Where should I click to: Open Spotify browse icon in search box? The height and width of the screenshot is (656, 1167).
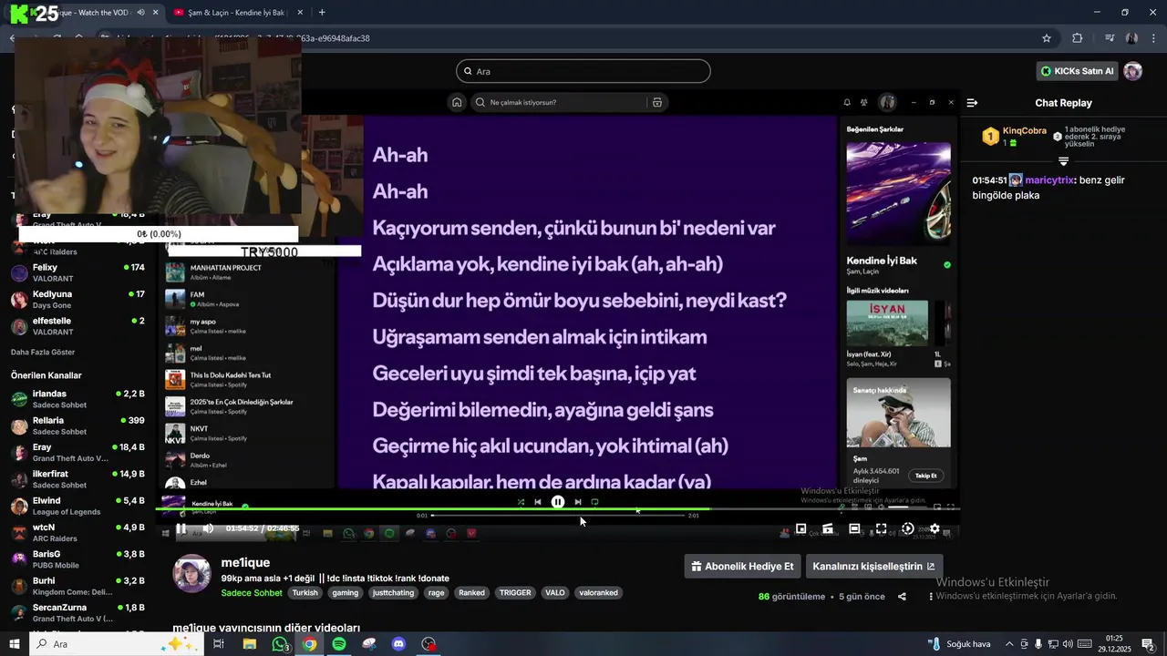(656, 102)
